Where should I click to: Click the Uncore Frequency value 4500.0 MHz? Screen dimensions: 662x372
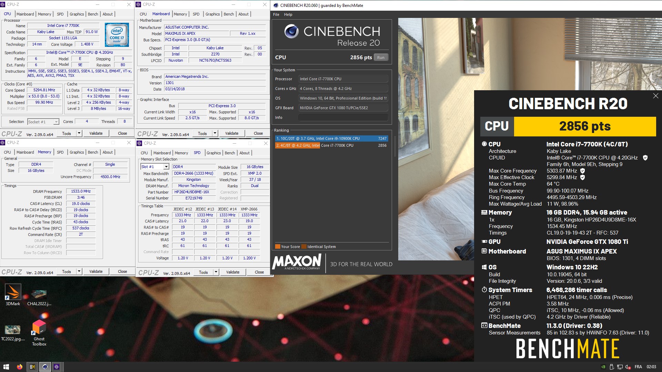[x=110, y=177]
